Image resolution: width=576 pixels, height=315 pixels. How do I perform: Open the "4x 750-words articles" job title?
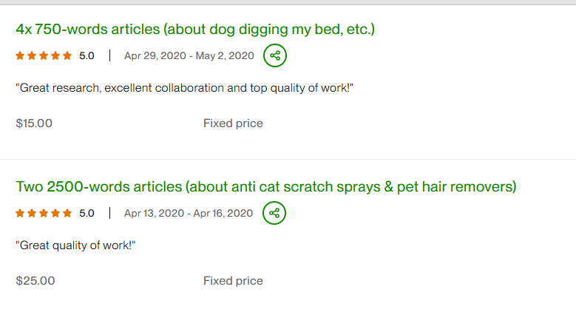point(195,30)
